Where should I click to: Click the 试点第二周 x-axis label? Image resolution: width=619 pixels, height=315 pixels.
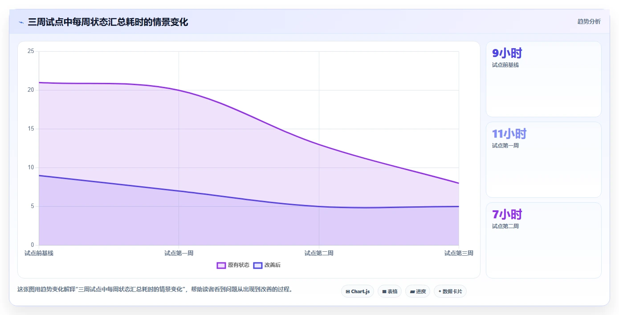coord(319,253)
